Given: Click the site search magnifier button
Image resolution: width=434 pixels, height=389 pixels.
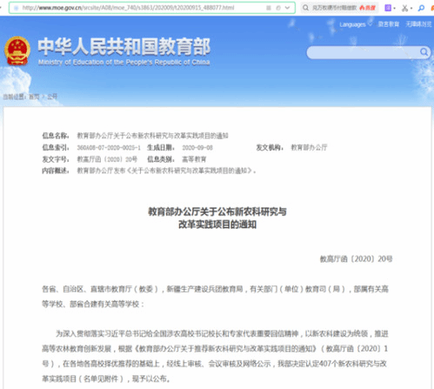Looking at the screenshot, I should click(x=424, y=52).
